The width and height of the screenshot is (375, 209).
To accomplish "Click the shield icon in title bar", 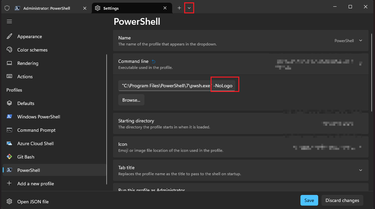I will (x=7, y=8).
